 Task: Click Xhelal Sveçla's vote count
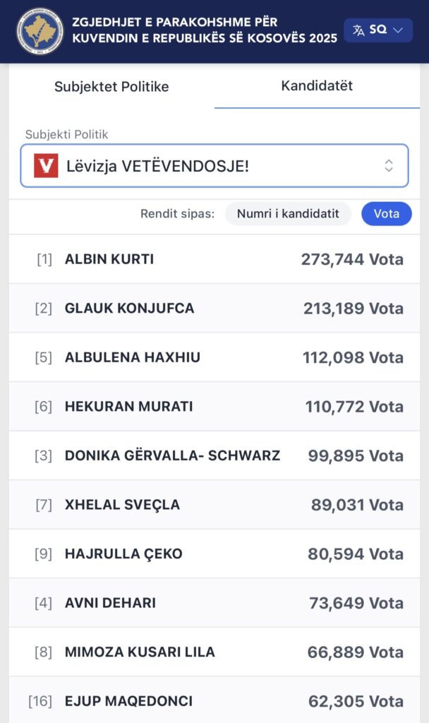point(357,505)
